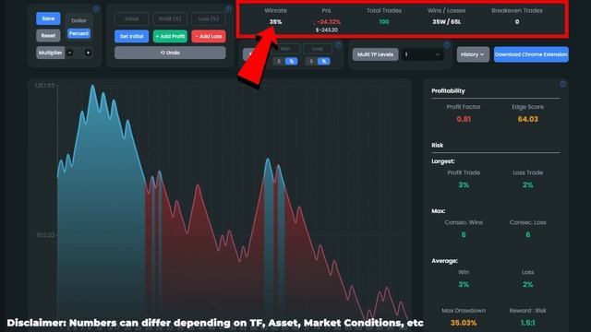591x332 pixels.
Task: Click the gray Reset button
Action: point(48,36)
